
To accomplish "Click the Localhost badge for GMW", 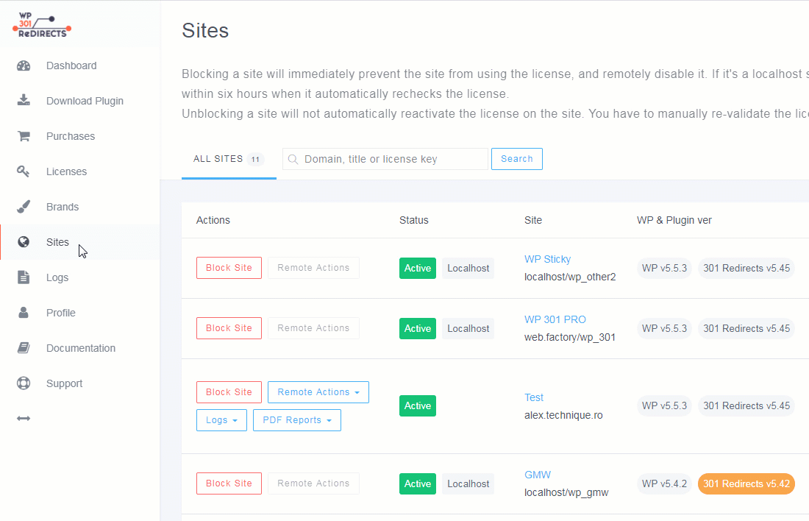I will coord(468,483).
